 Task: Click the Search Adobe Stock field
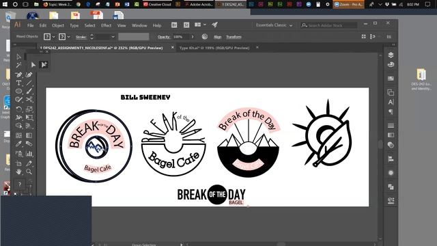[329, 25]
